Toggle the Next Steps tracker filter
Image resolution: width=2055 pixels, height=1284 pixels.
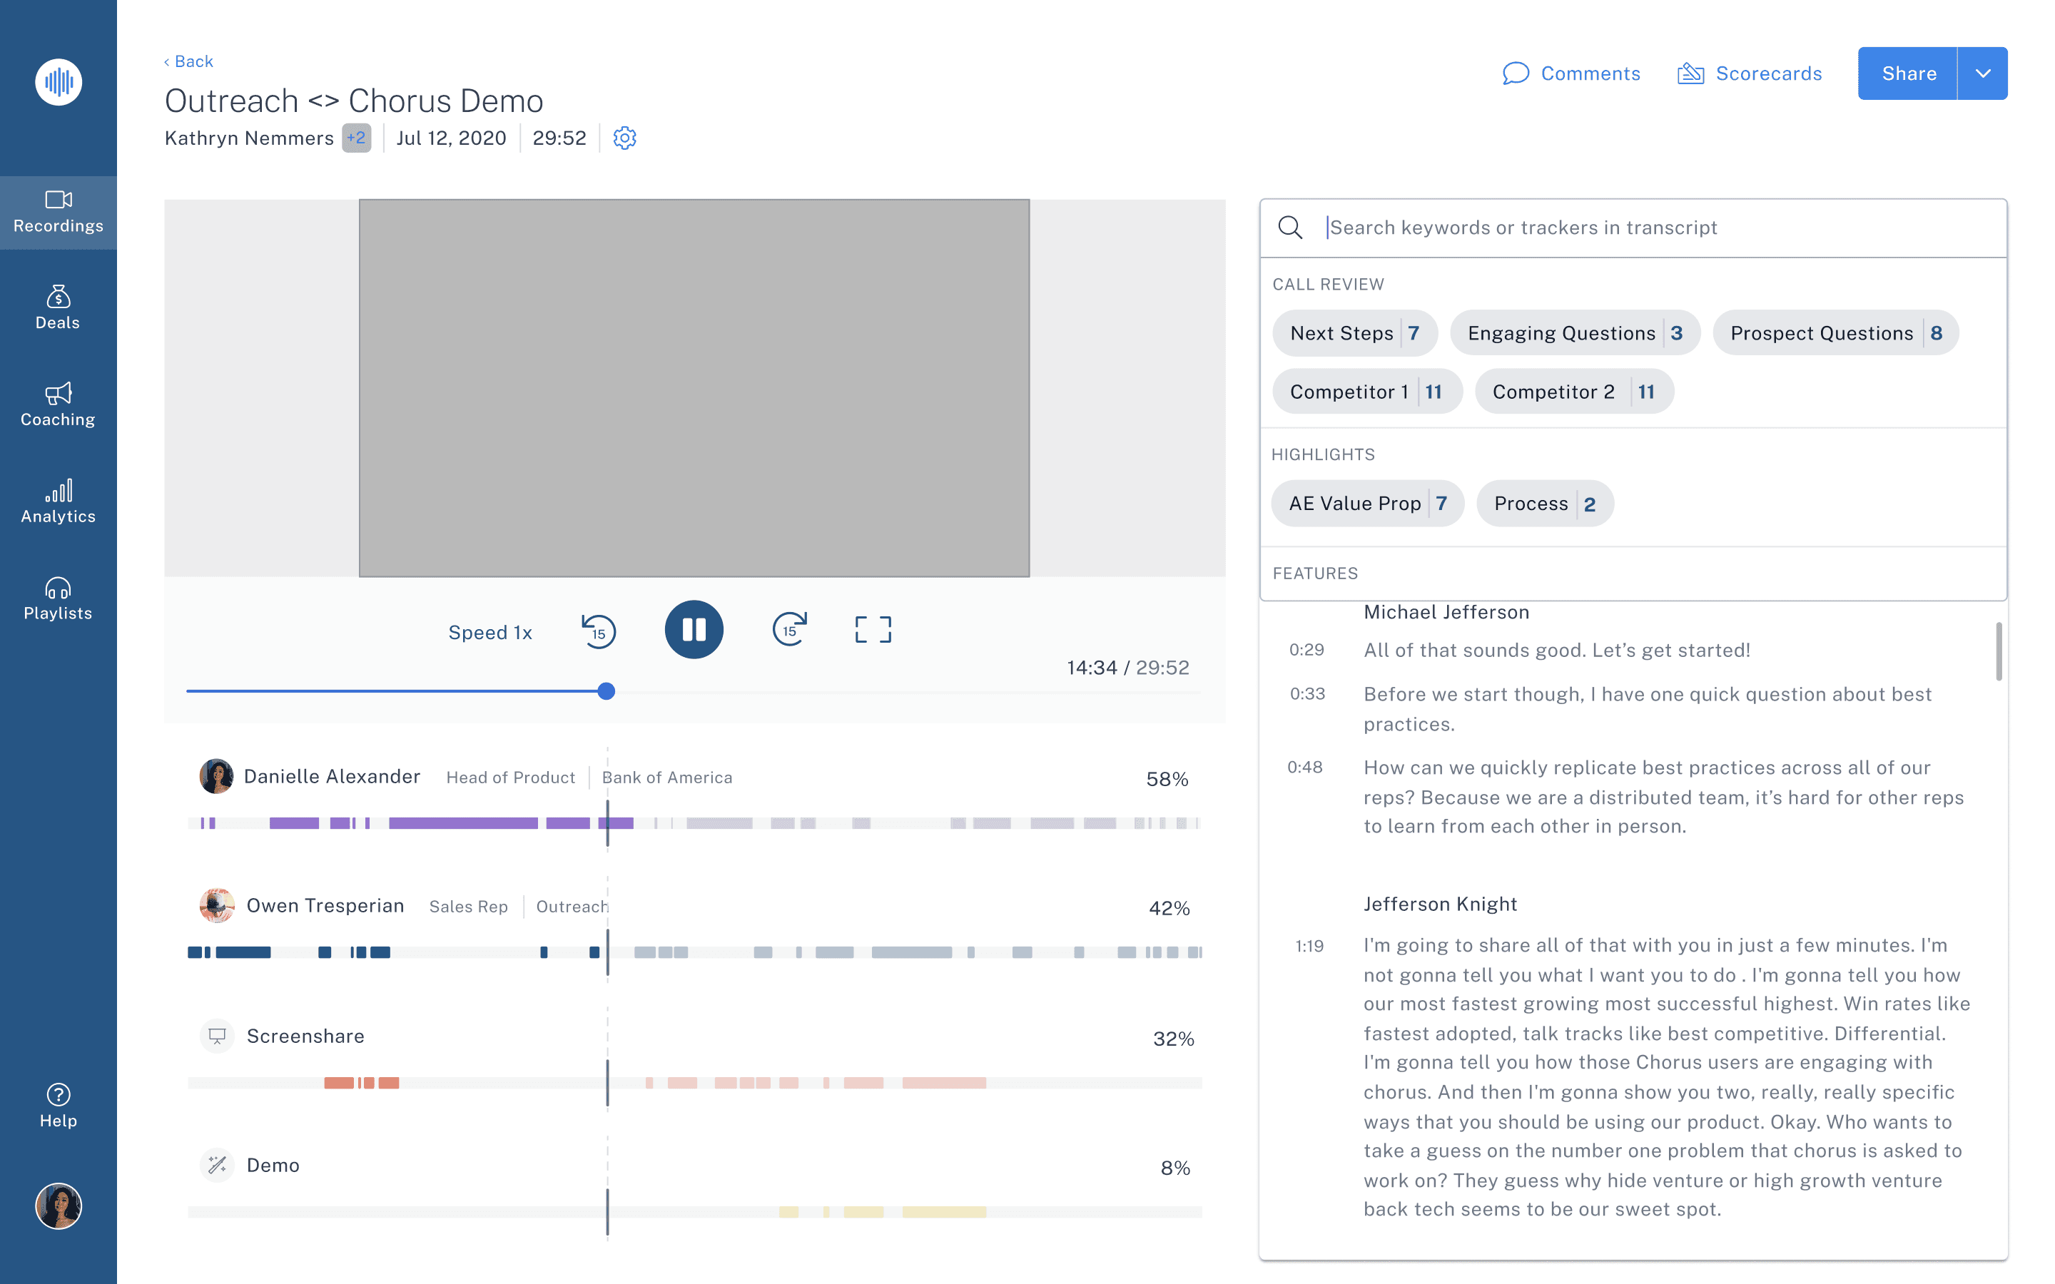1354,333
